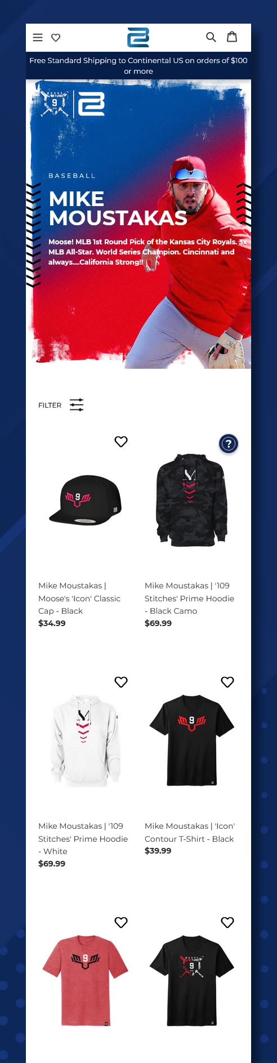277x1063 pixels.
Task: Open Moose's 'Icon' Classic Cap - Black title
Action: [x=79, y=599]
